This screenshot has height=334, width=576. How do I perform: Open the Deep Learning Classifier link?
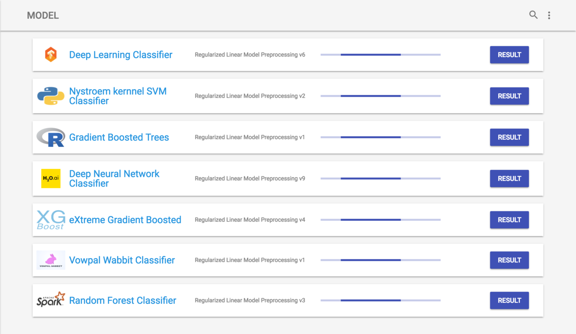coord(120,55)
